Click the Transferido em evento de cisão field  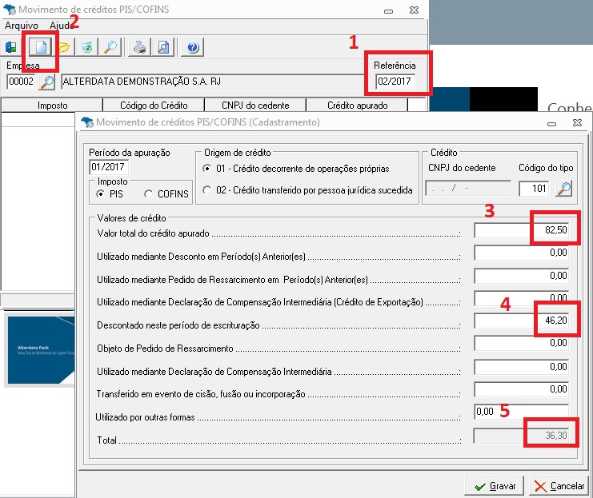[x=521, y=389]
